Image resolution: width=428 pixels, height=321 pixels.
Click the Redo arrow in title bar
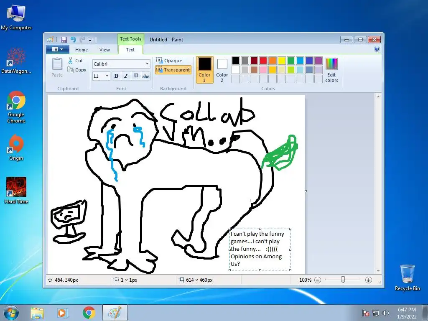tap(82, 40)
